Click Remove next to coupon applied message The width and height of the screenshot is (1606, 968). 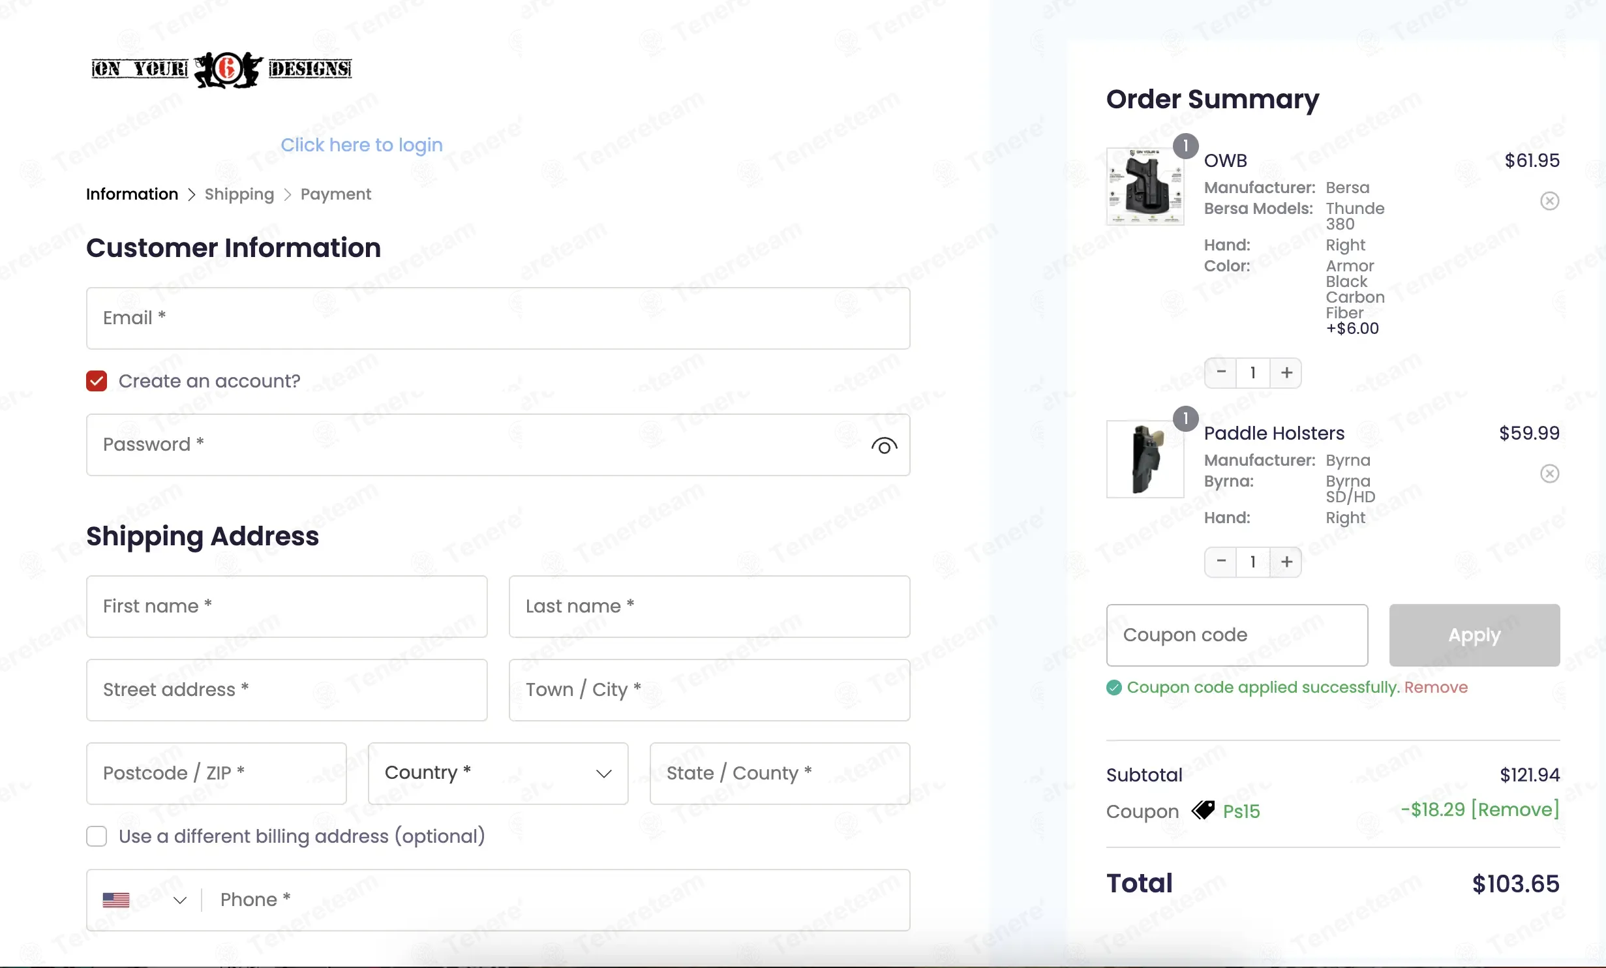pos(1436,688)
